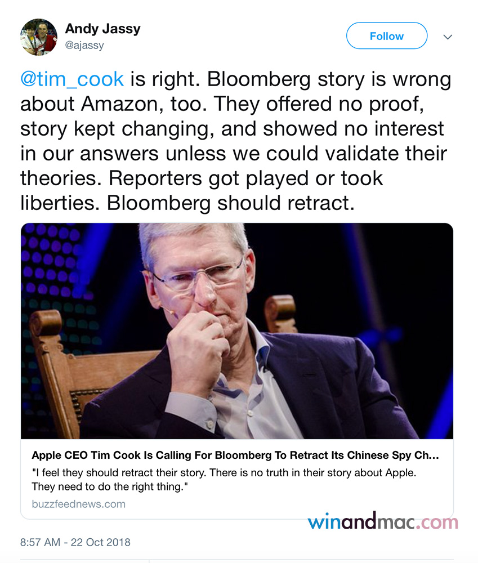Click the sentence 'Bloomberg should retract.'

click(231, 203)
